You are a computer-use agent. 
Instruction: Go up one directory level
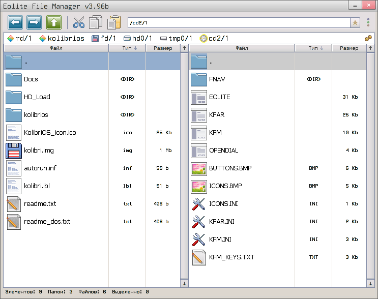click(54, 22)
